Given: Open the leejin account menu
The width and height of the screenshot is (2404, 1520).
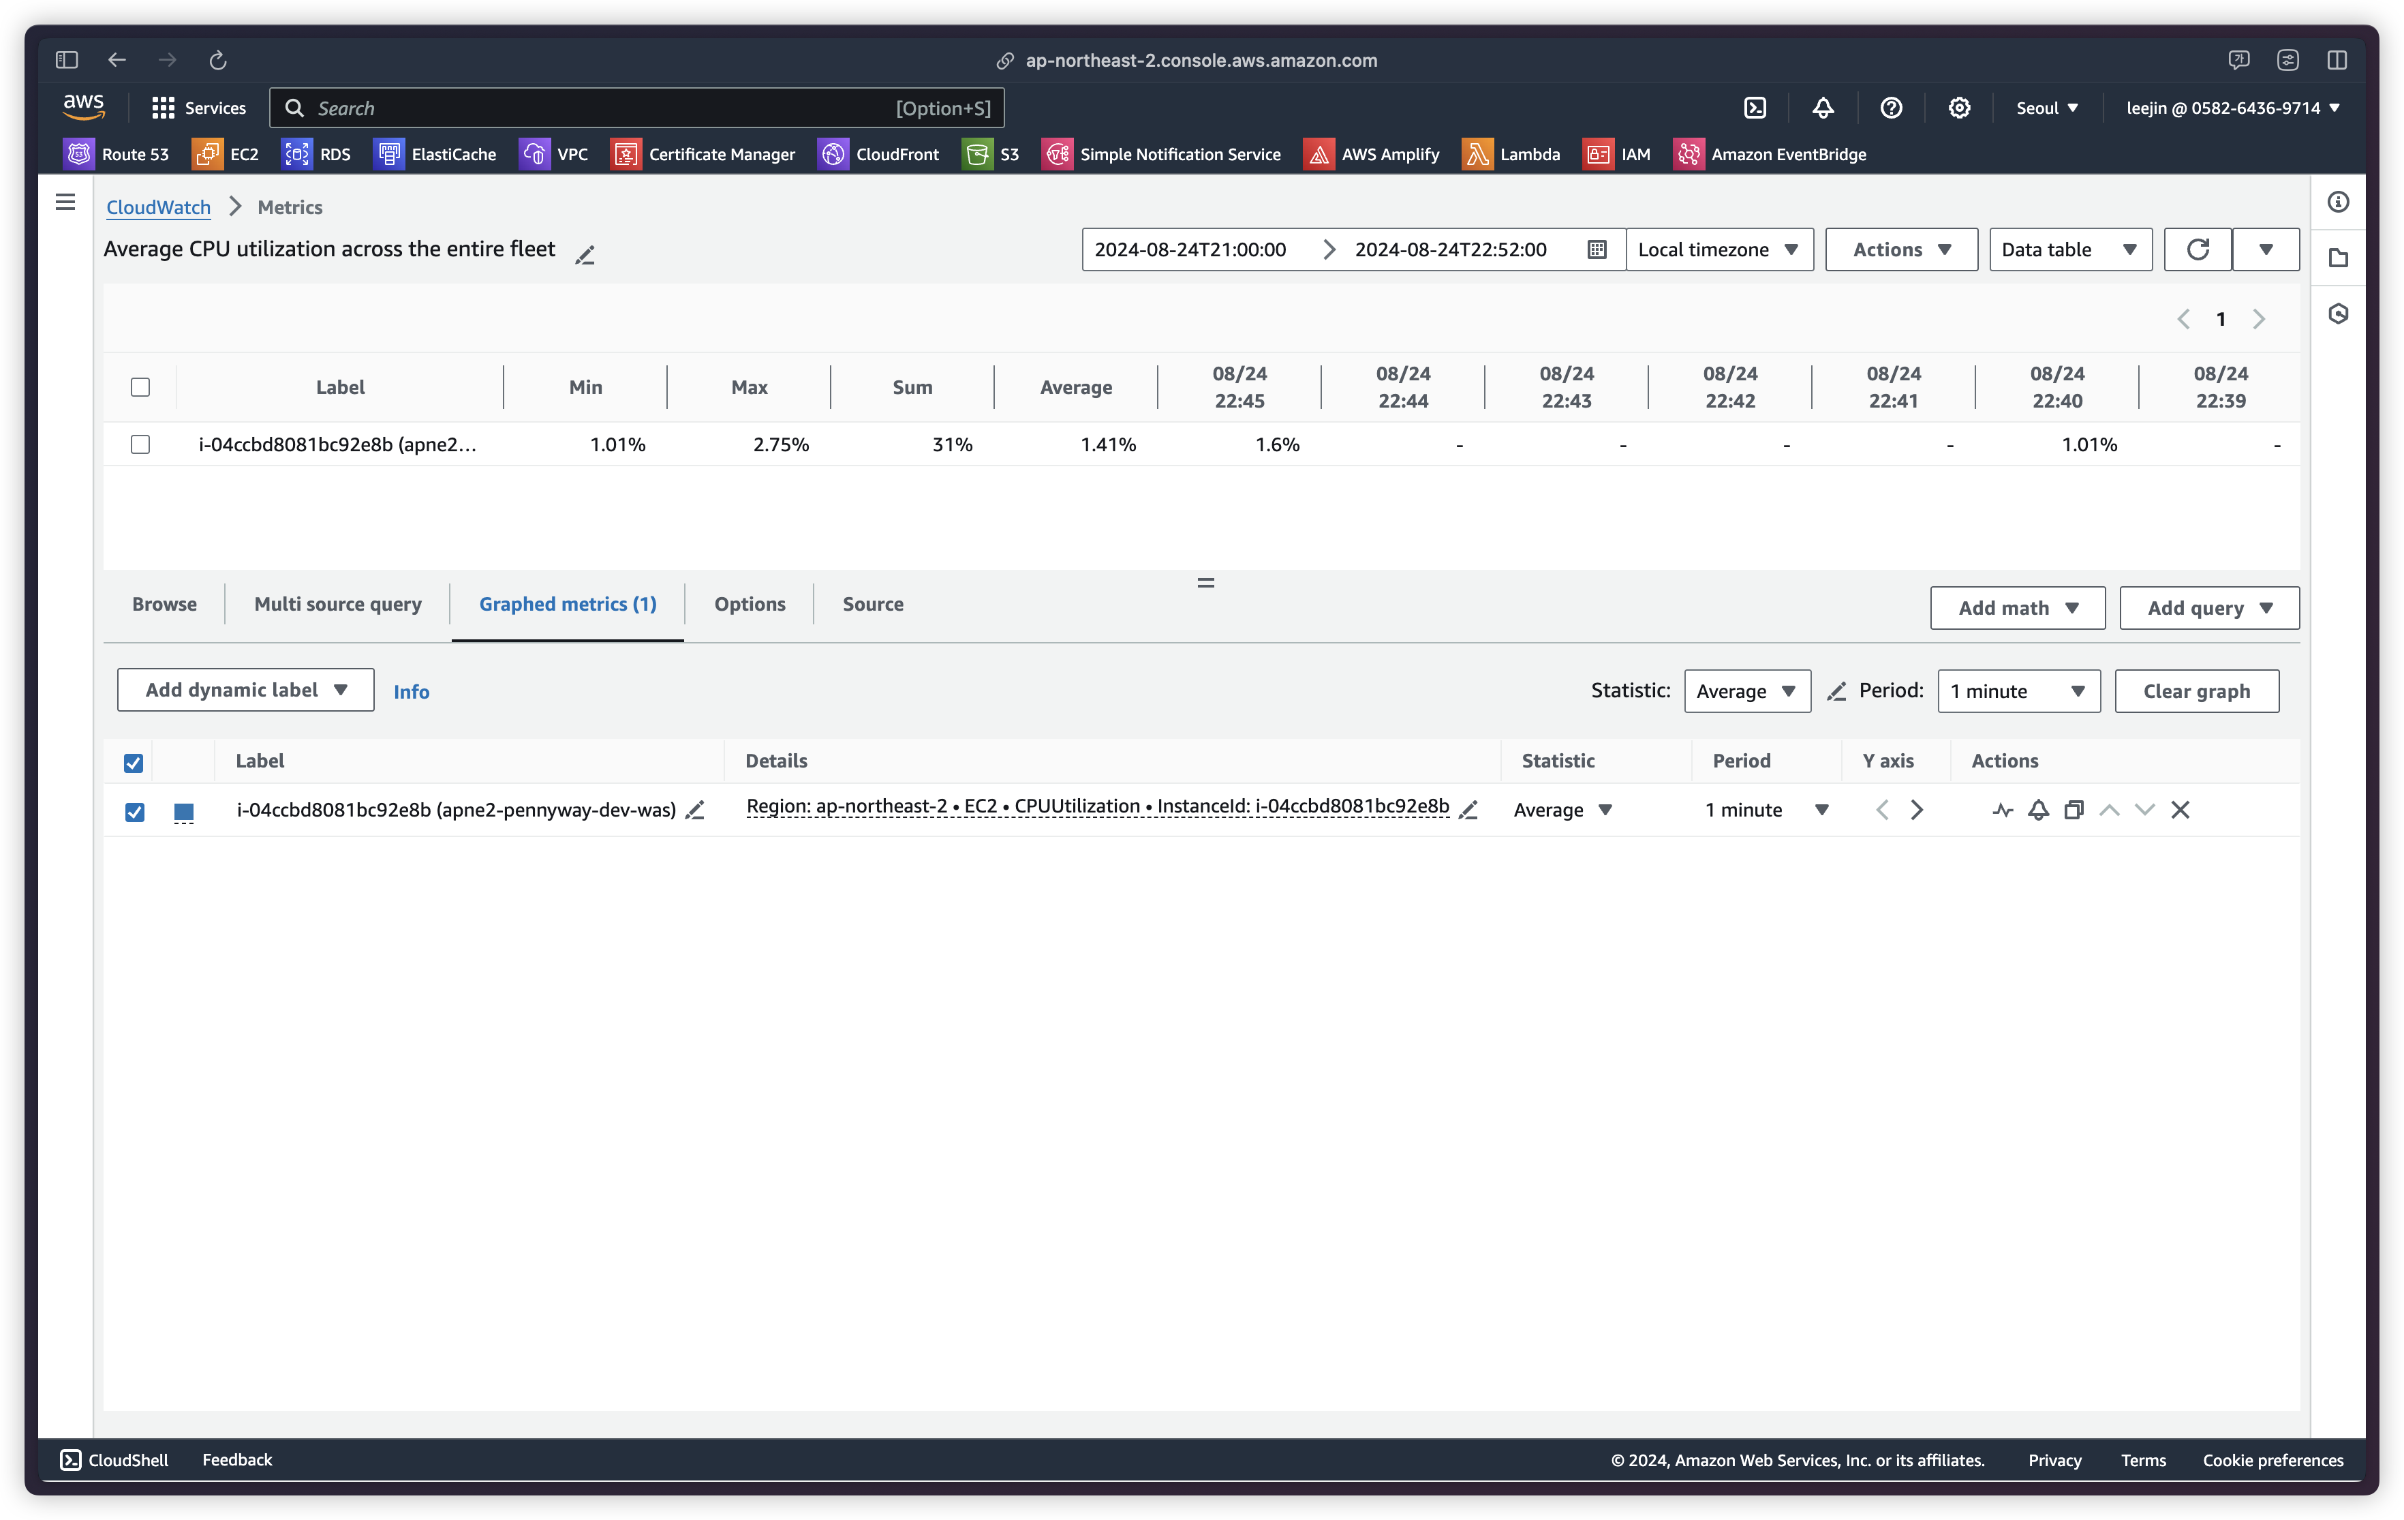Looking at the screenshot, I should tap(2232, 108).
